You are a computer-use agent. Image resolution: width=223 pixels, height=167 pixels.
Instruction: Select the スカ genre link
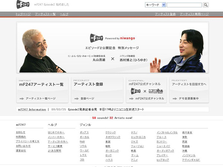pos(82,160)
